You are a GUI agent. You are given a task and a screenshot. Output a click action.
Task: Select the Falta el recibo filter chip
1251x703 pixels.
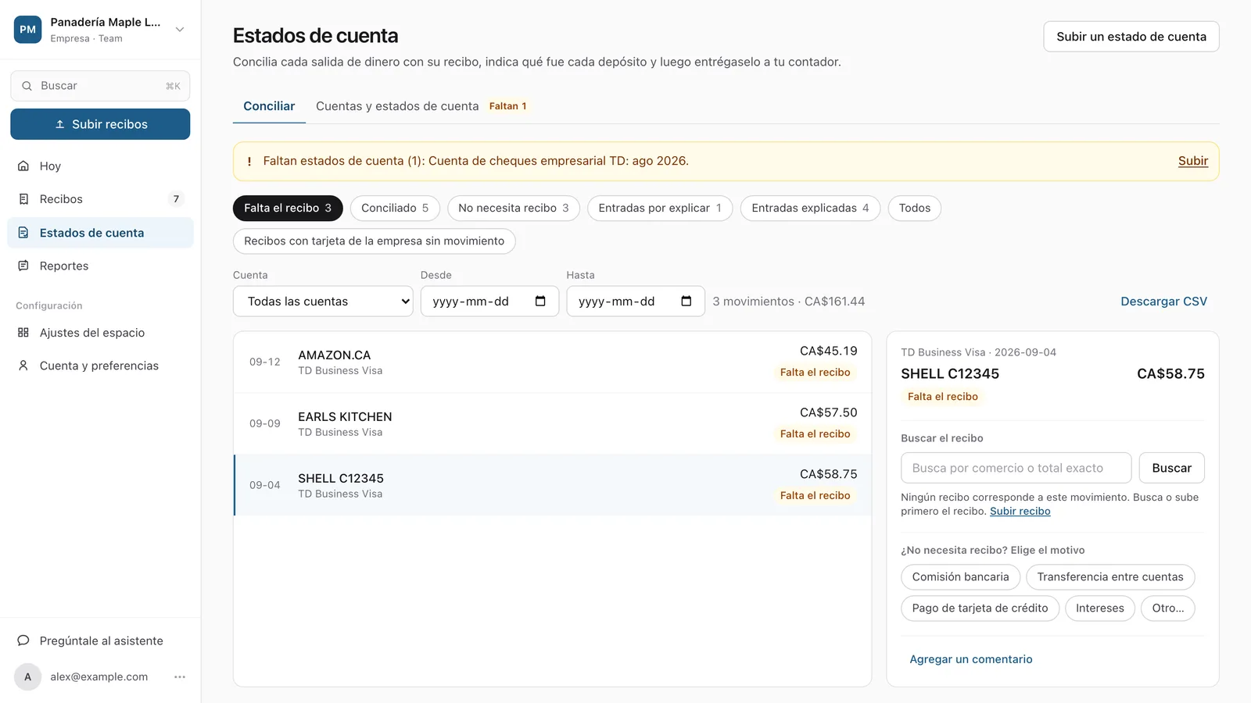288,208
